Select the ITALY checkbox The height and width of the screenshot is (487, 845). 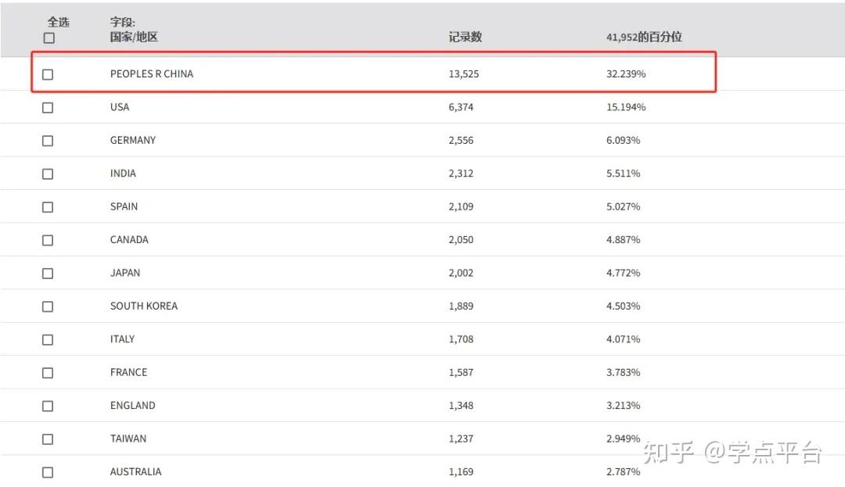[x=48, y=340]
